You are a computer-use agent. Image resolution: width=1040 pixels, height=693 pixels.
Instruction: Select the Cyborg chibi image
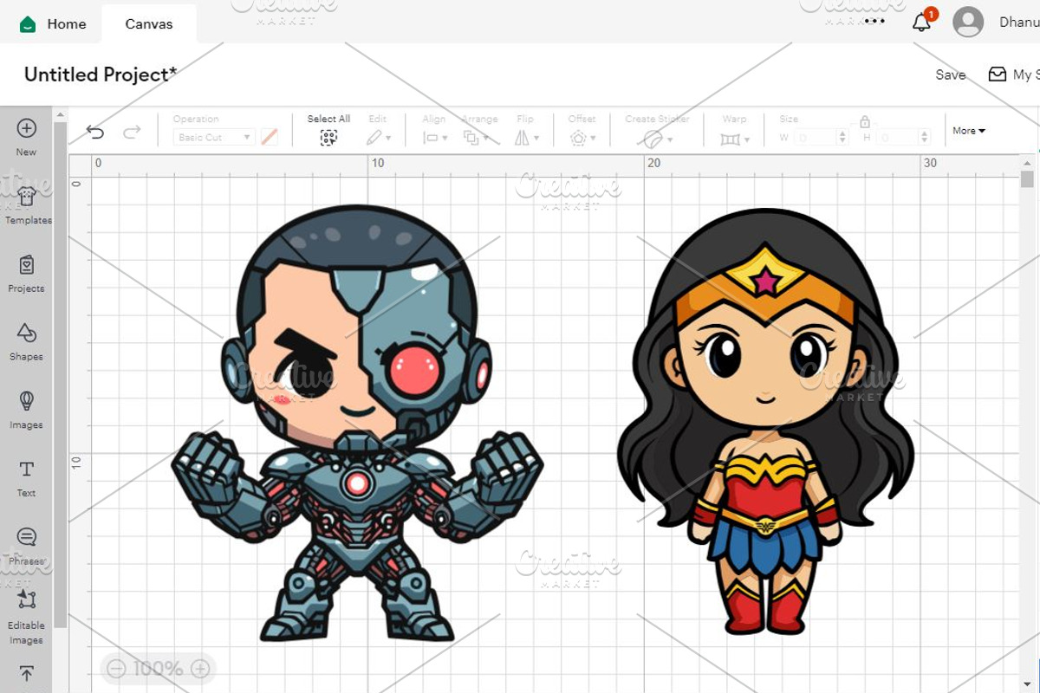pos(357,424)
